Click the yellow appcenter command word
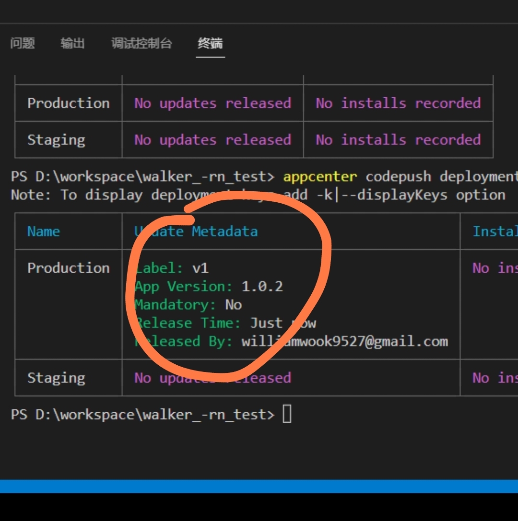Image resolution: width=518 pixels, height=521 pixels. coord(320,176)
